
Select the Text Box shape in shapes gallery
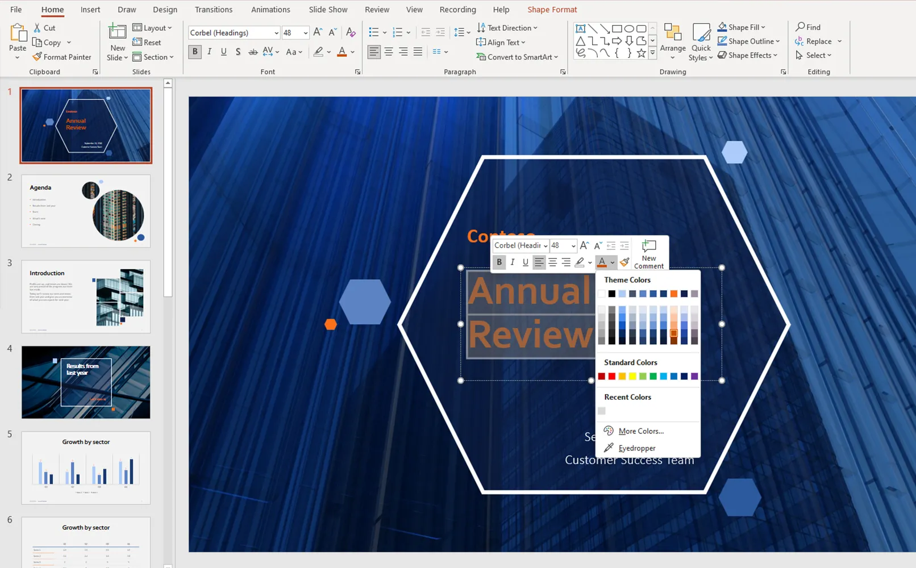[580, 28]
